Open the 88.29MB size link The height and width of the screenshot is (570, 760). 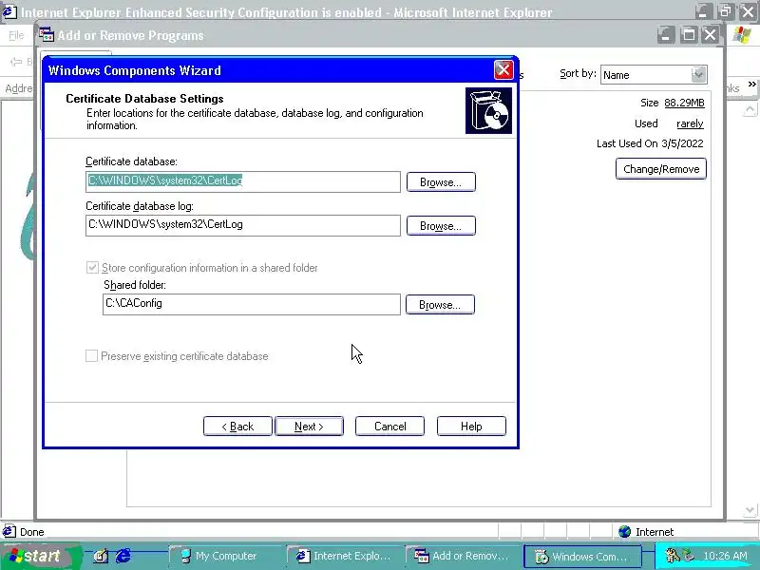pyautogui.click(x=684, y=103)
